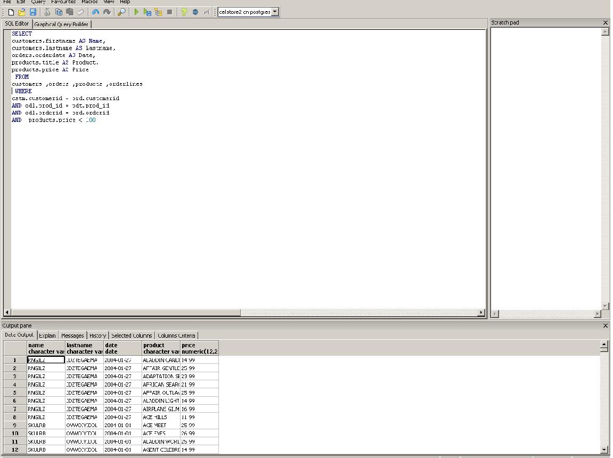Expand the dellstore2 on postgres connection dropdown
Viewport: 613px width, 458px height.
[275, 12]
